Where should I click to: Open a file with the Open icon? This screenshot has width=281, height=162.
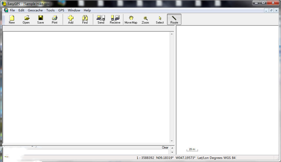pos(26,20)
